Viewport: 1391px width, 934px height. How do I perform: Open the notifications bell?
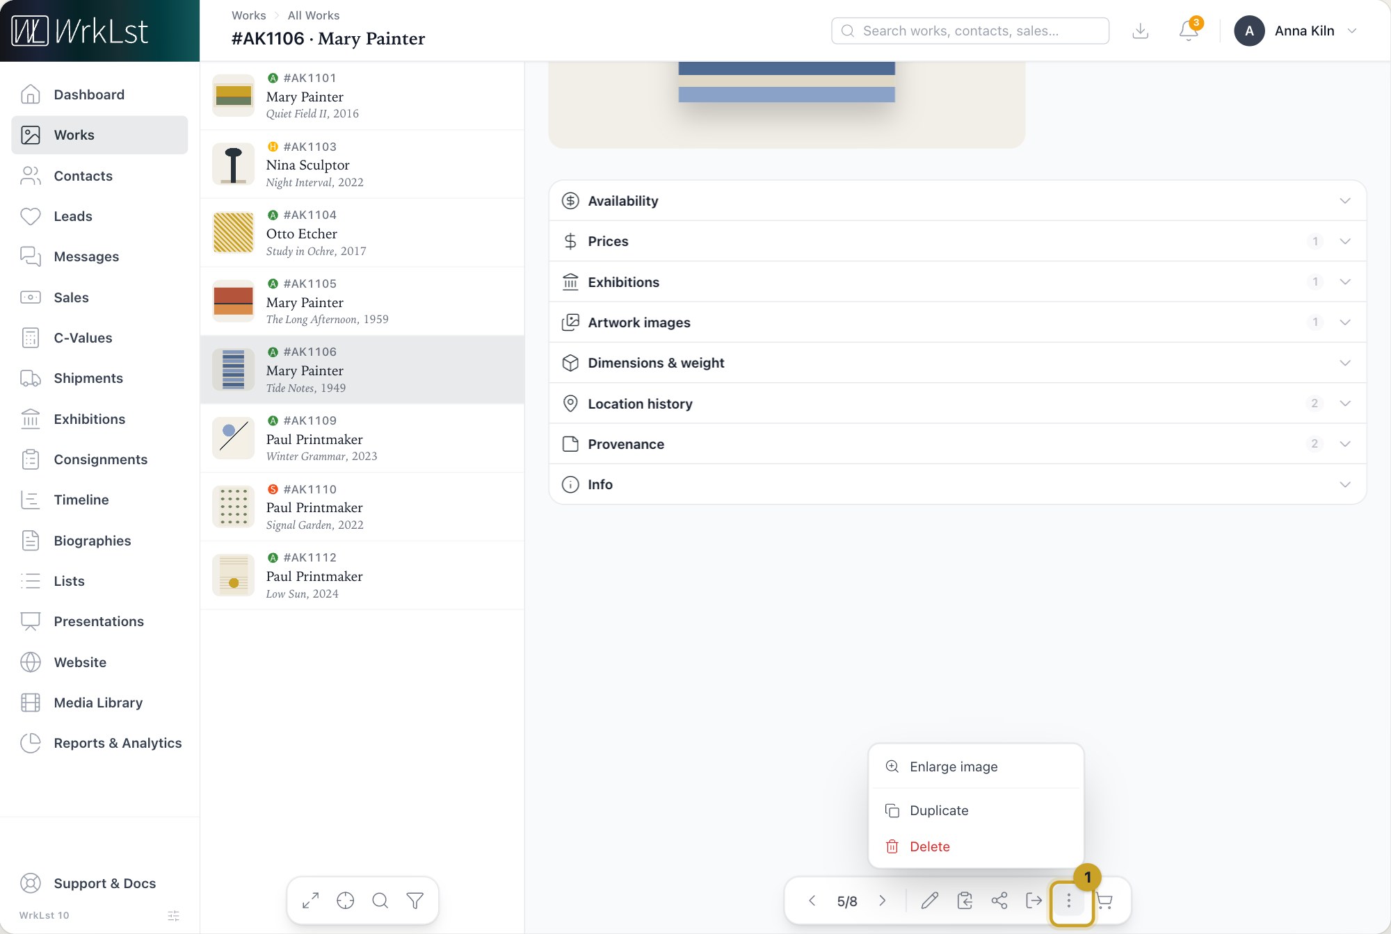[x=1189, y=31]
